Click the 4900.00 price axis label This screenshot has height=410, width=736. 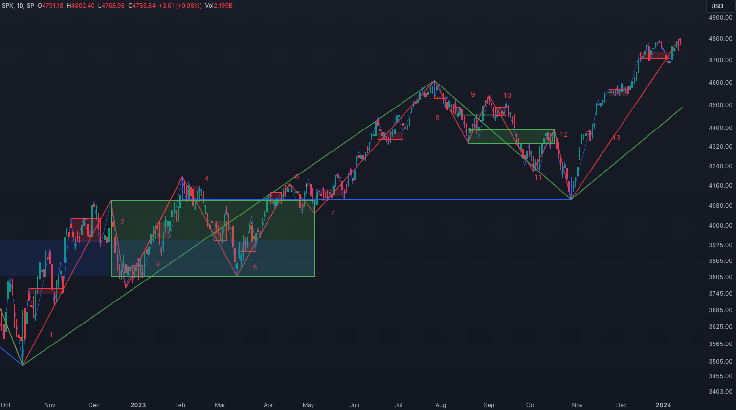(x=720, y=18)
